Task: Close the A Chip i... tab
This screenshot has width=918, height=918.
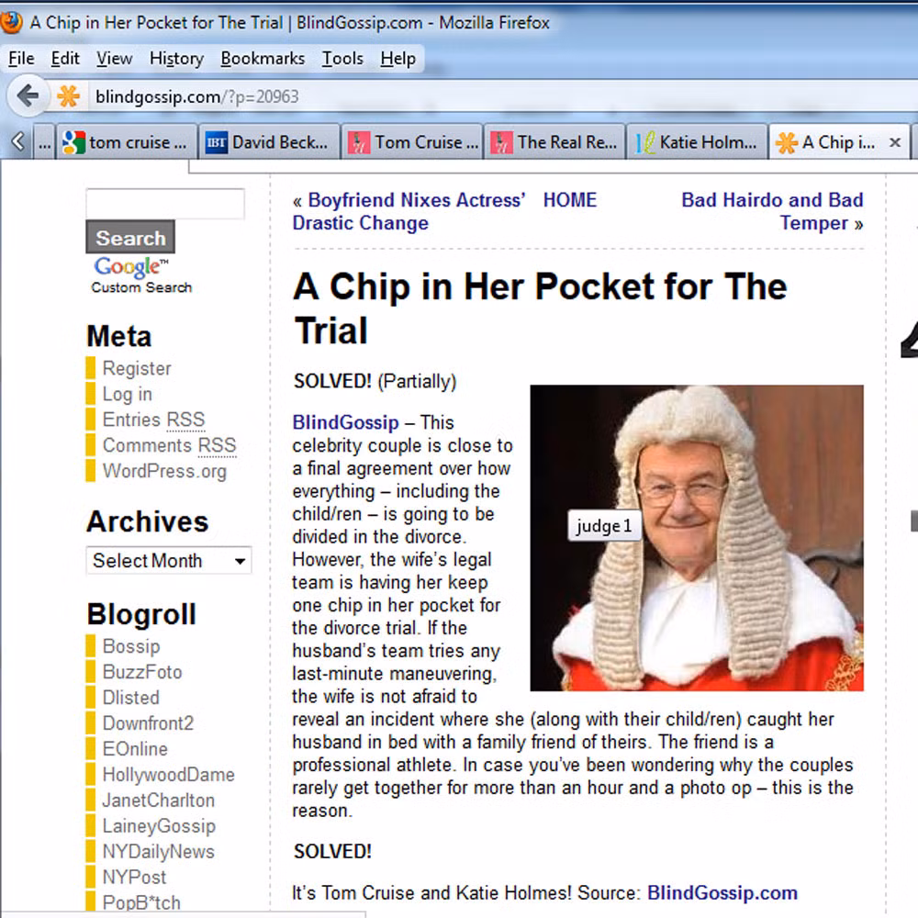Action: [x=894, y=142]
